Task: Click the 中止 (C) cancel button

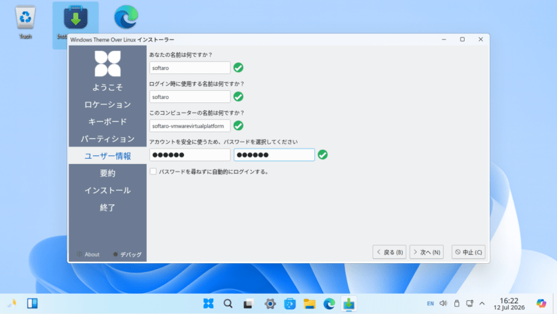Action: coord(469,252)
